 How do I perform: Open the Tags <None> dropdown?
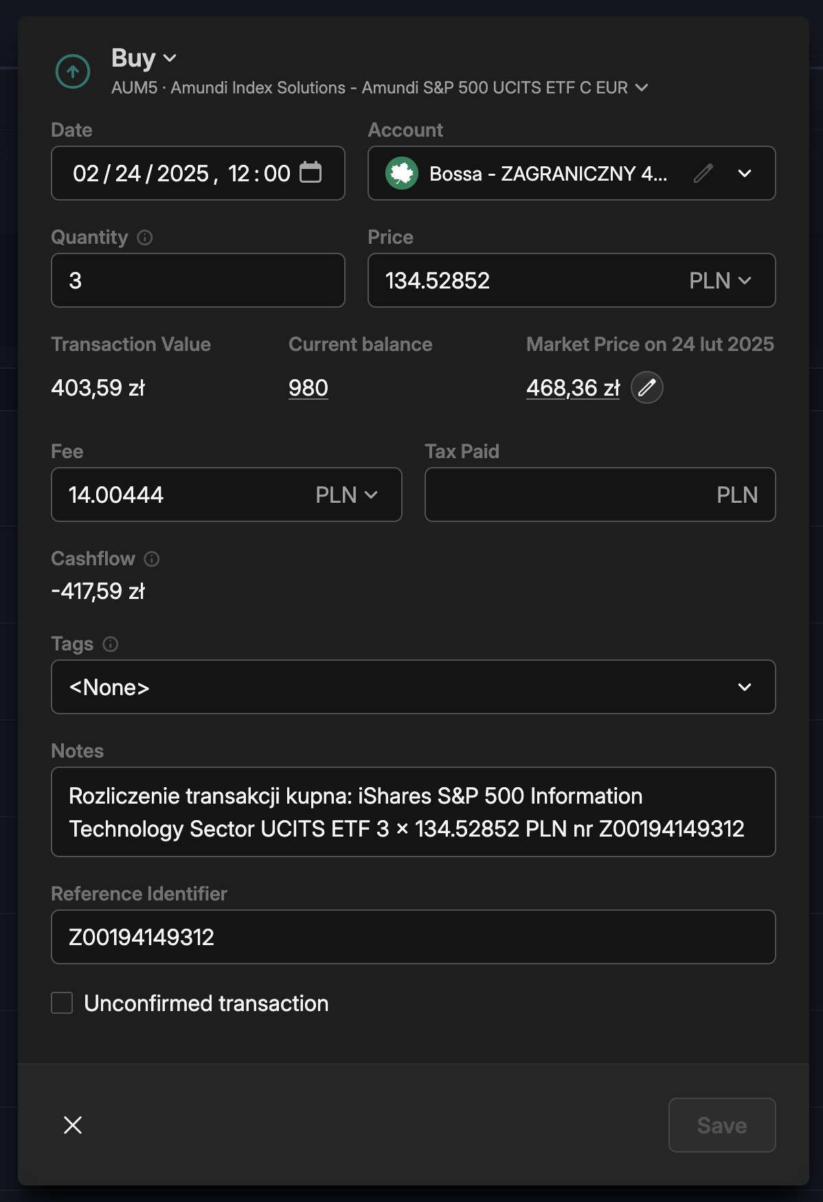(x=414, y=687)
